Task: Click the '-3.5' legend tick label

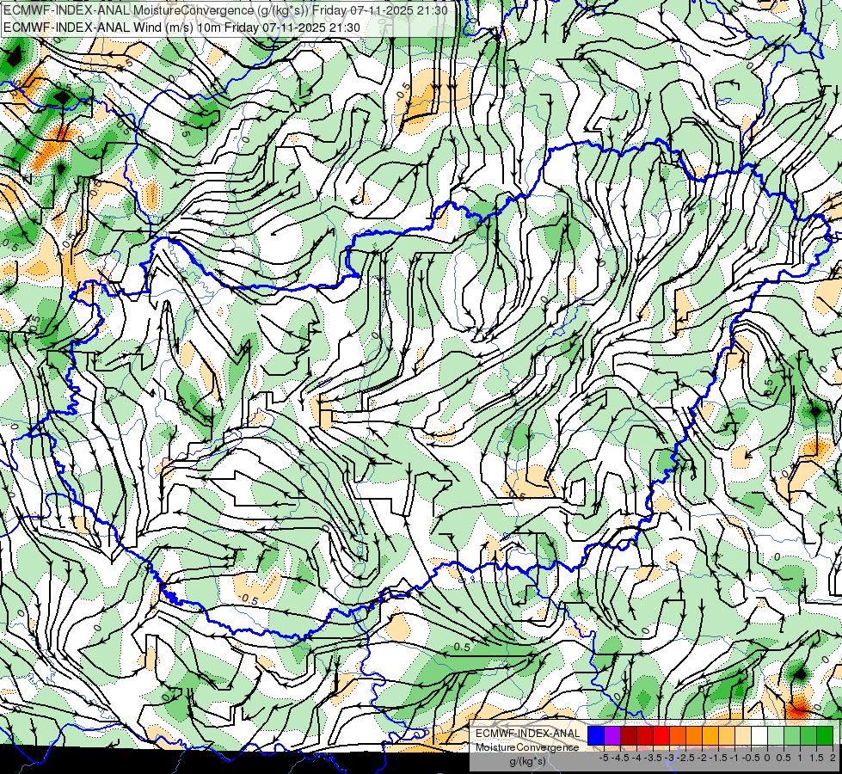Action: pyautogui.click(x=653, y=758)
